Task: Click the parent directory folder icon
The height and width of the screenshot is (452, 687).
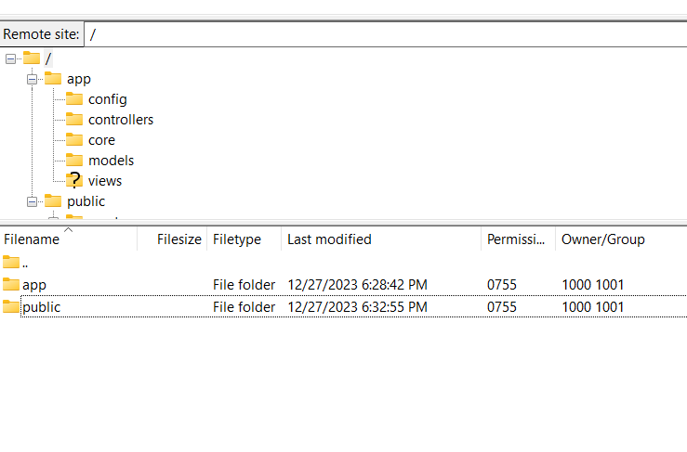Action: tap(11, 263)
